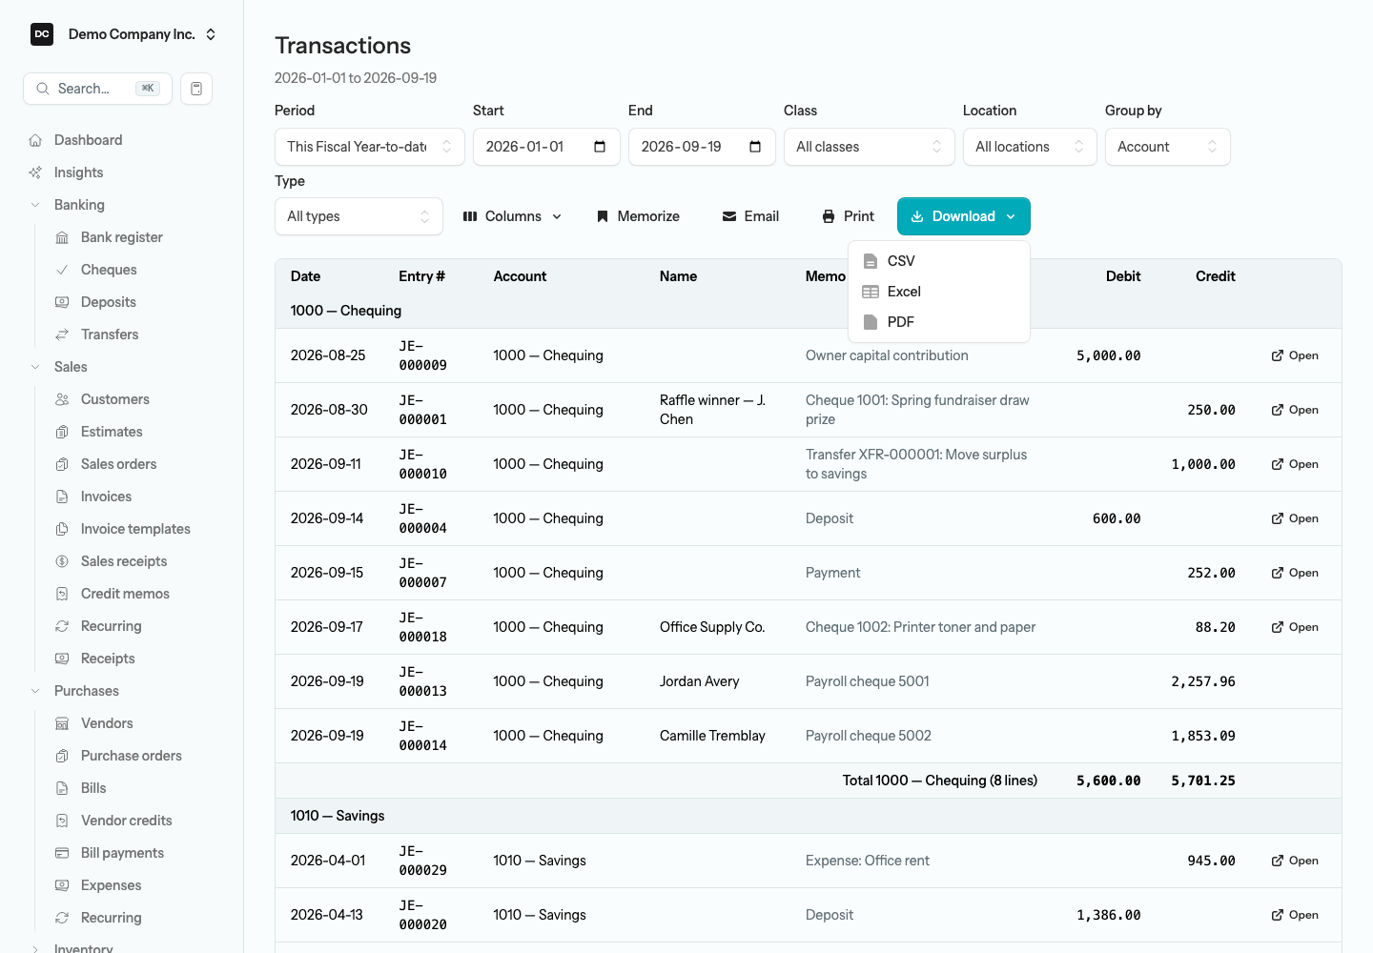Click the Transfers arrows icon
Screen dimensions: 1373x953
62,335
